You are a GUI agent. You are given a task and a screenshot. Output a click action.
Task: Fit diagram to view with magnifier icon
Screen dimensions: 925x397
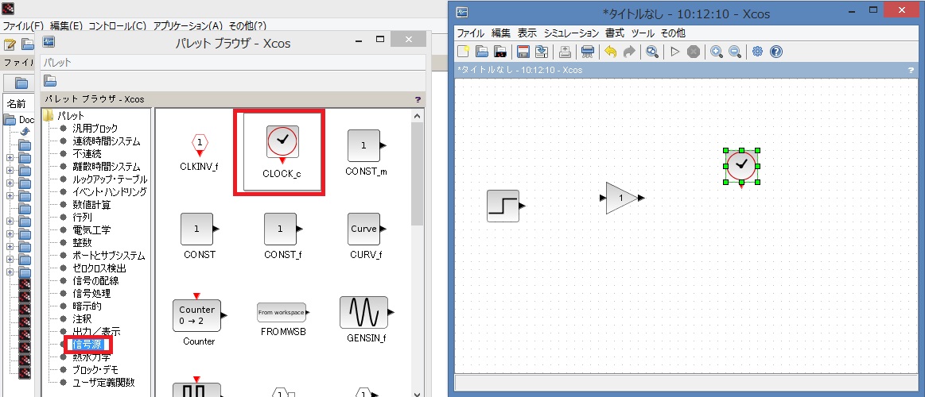[652, 52]
